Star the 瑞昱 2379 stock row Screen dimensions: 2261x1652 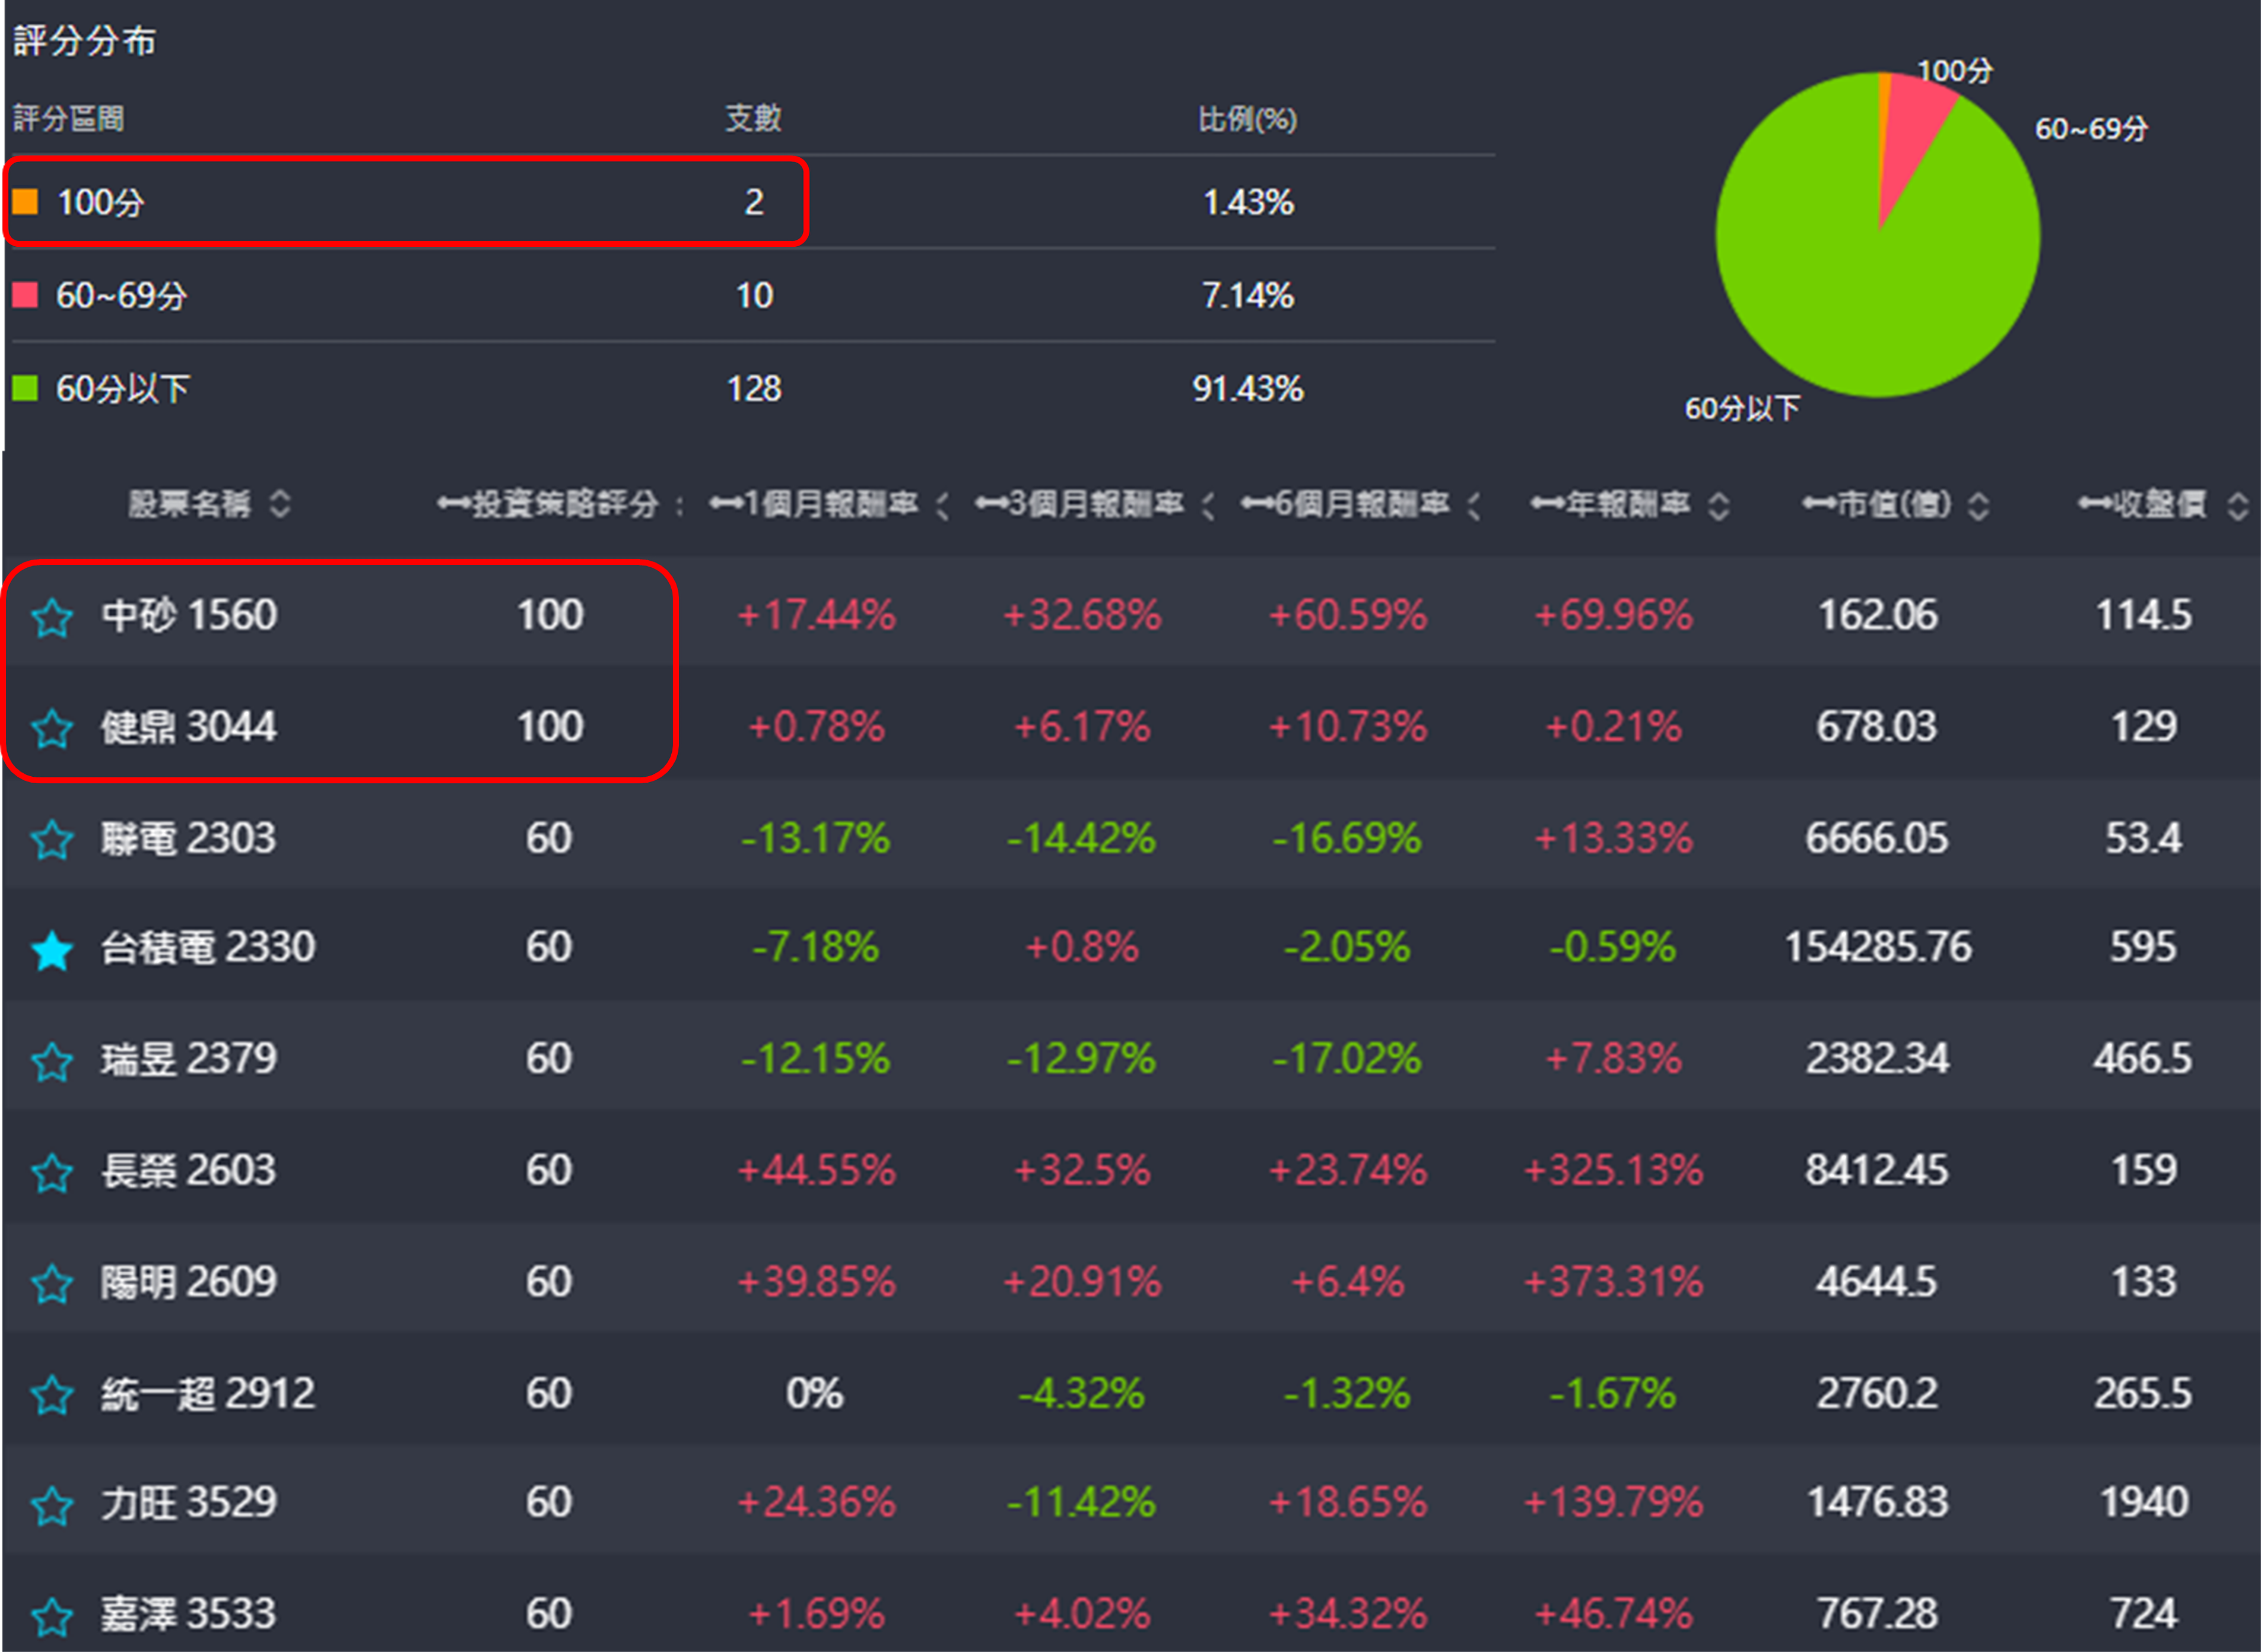[52, 1061]
